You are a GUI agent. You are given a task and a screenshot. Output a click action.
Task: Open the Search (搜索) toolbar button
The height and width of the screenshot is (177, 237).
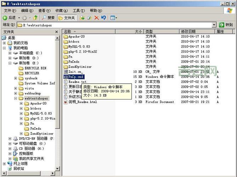(48, 18)
